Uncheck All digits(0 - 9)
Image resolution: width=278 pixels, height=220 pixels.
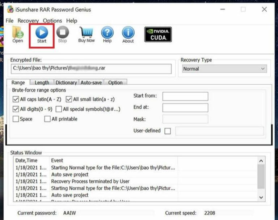point(16,109)
